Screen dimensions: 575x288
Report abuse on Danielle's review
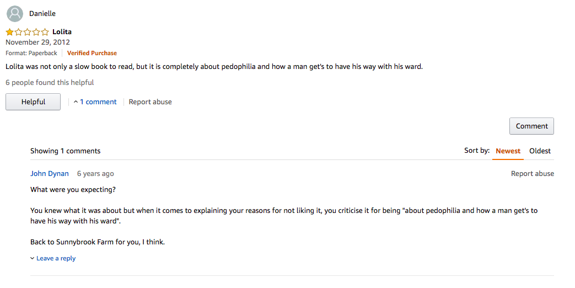coord(150,102)
